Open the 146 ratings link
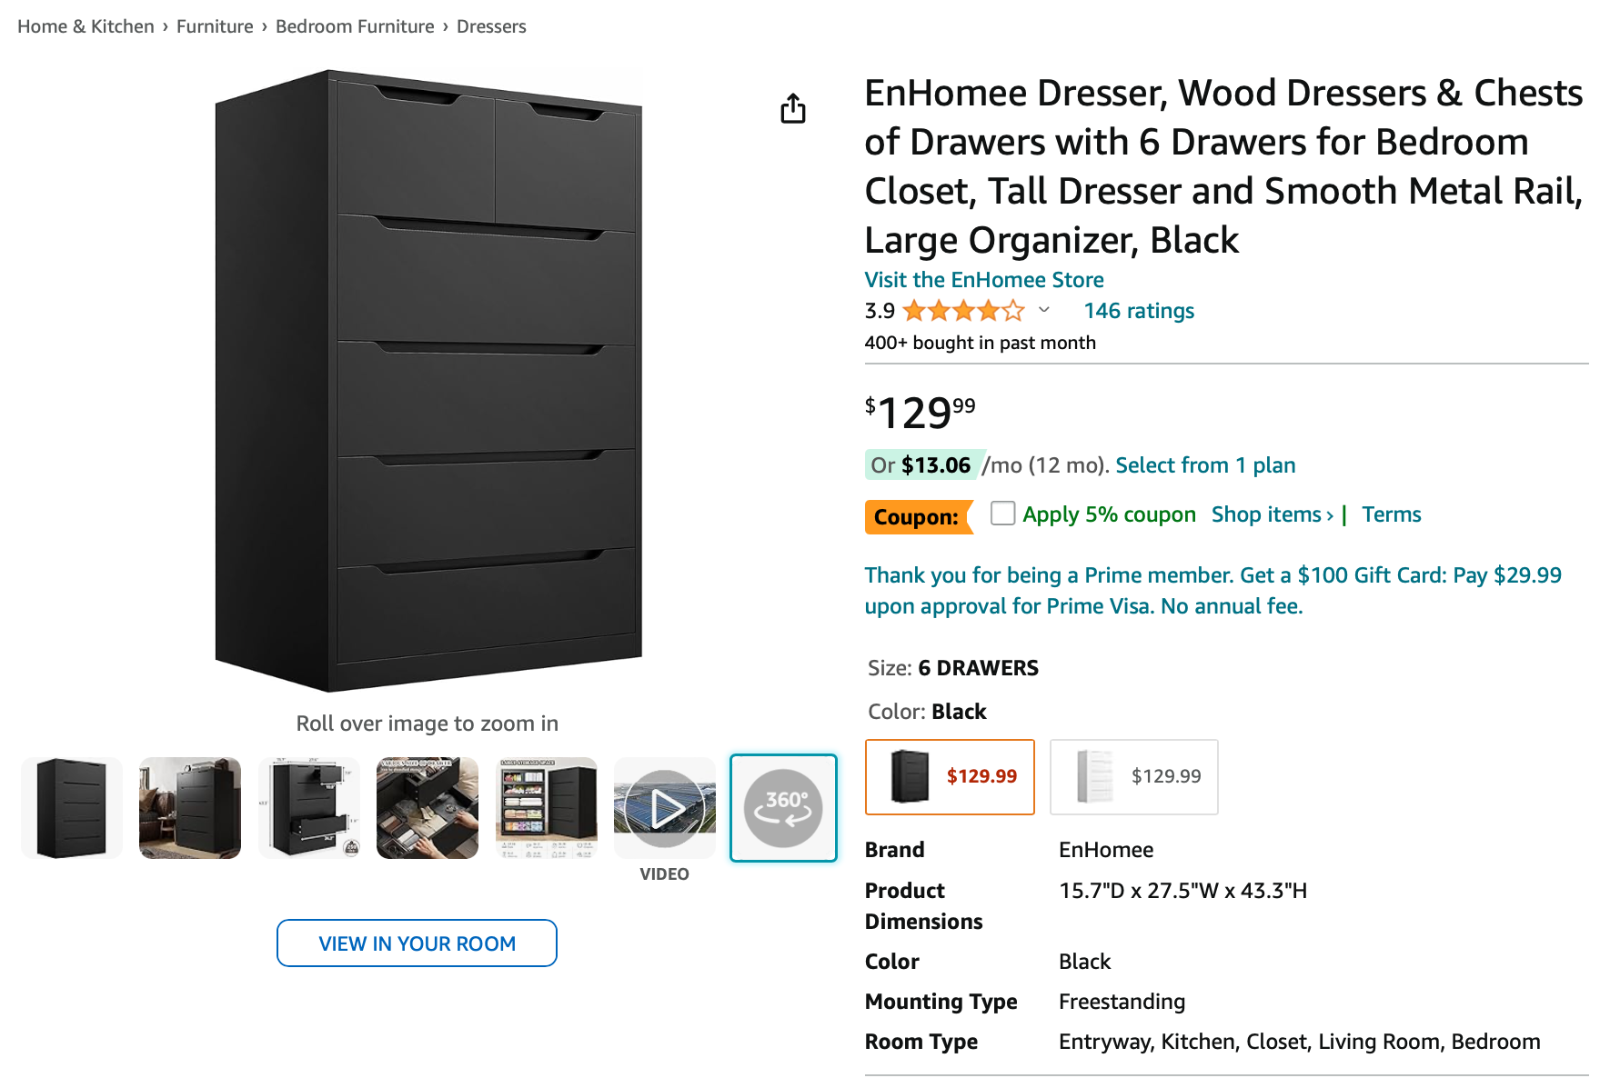1610x1078 pixels. coord(1139,311)
